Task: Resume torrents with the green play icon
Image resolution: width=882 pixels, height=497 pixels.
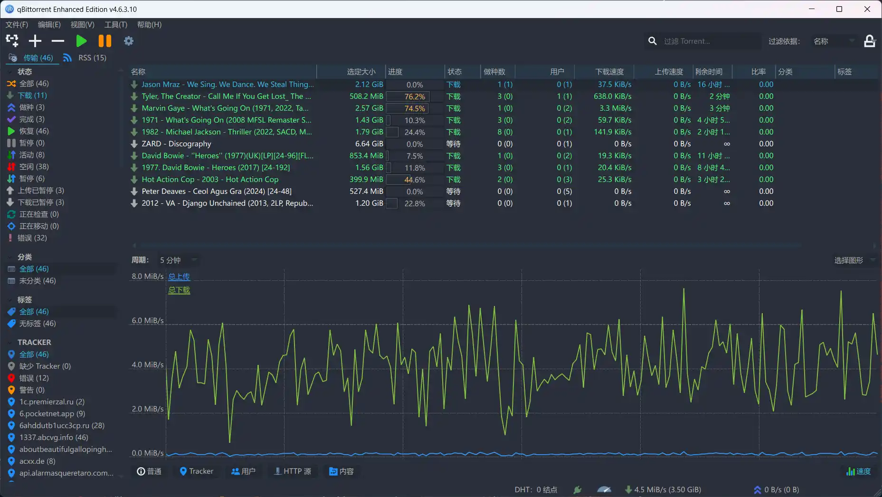Action: 81,41
